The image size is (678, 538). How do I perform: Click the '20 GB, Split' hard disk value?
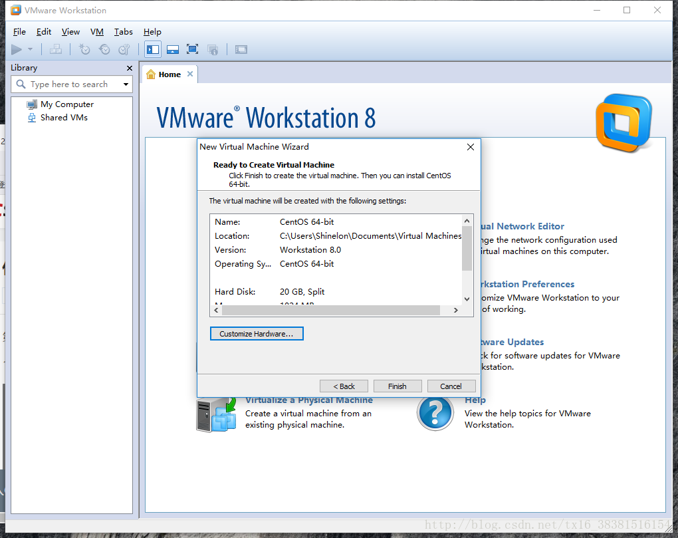(302, 292)
